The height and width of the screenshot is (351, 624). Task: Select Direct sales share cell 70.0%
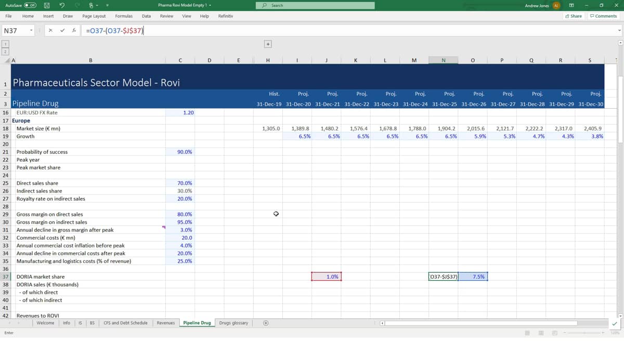tap(180, 183)
